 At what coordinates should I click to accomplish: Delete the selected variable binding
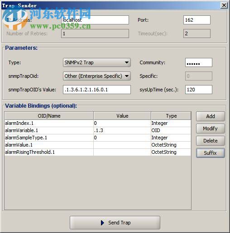click(211, 141)
